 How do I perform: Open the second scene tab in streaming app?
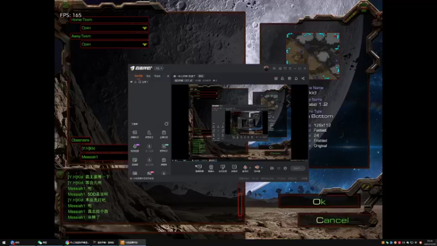pyautogui.click(x=148, y=76)
